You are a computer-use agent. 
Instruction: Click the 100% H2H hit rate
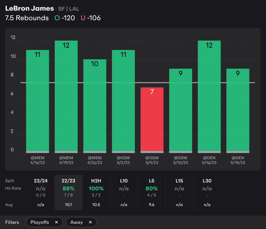(x=96, y=189)
